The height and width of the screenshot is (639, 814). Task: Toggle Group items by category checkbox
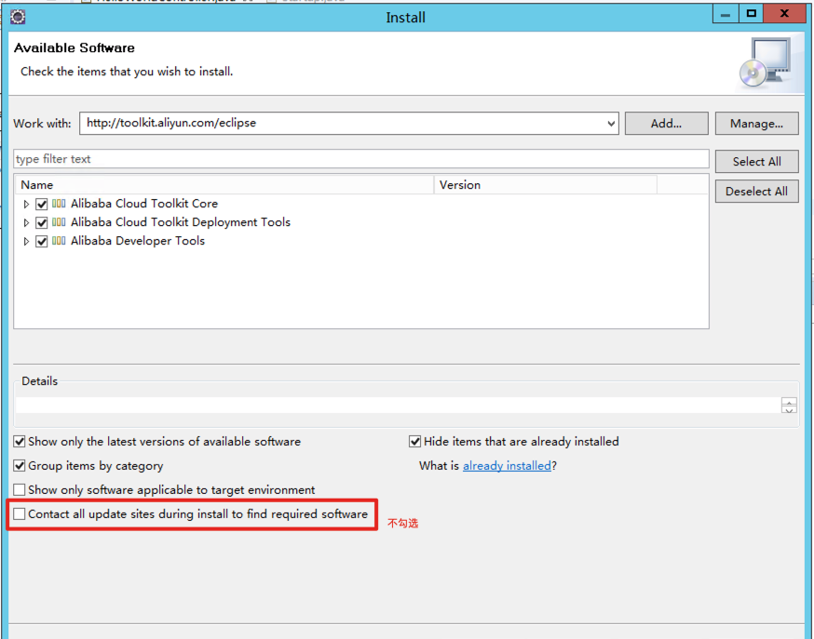[x=20, y=466]
